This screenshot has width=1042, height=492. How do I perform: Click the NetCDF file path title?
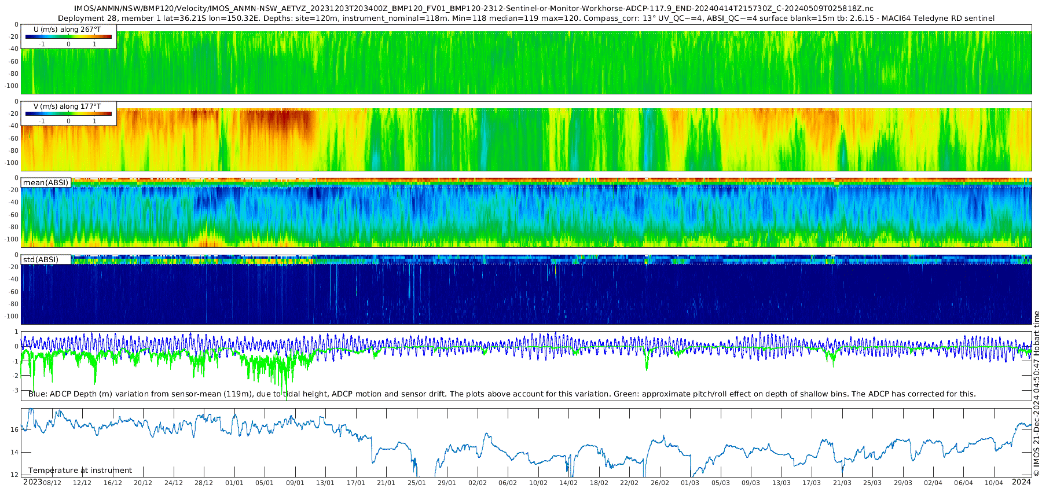click(474, 9)
